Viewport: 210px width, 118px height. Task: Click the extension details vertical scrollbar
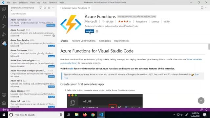point(209,47)
